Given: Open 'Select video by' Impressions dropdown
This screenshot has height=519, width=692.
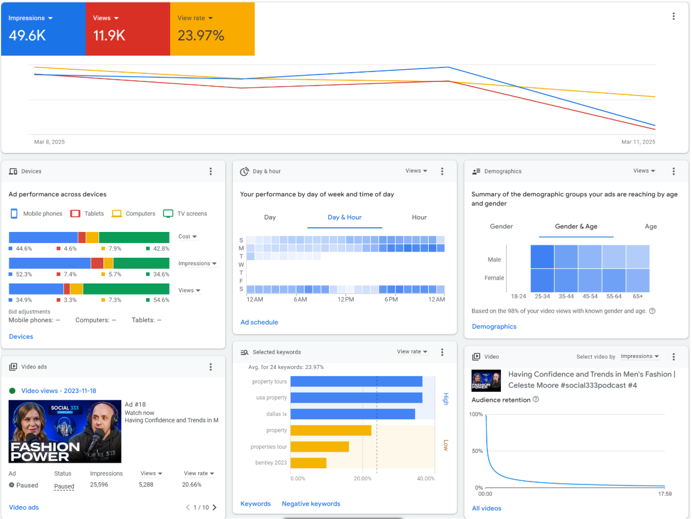Looking at the screenshot, I should tap(640, 356).
